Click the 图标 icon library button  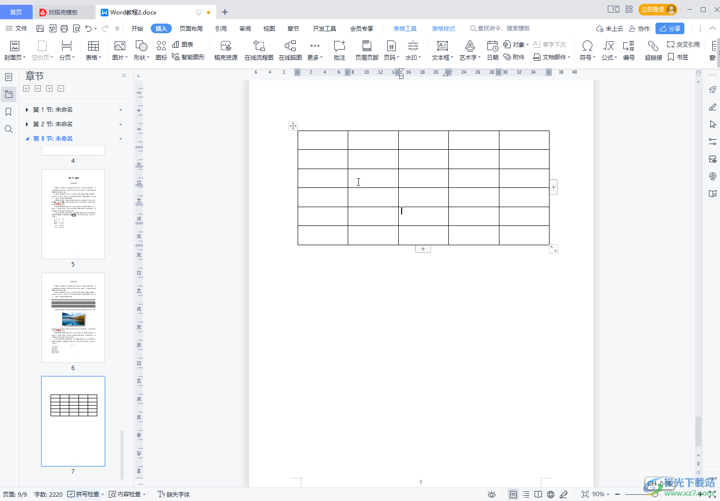click(x=161, y=51)
